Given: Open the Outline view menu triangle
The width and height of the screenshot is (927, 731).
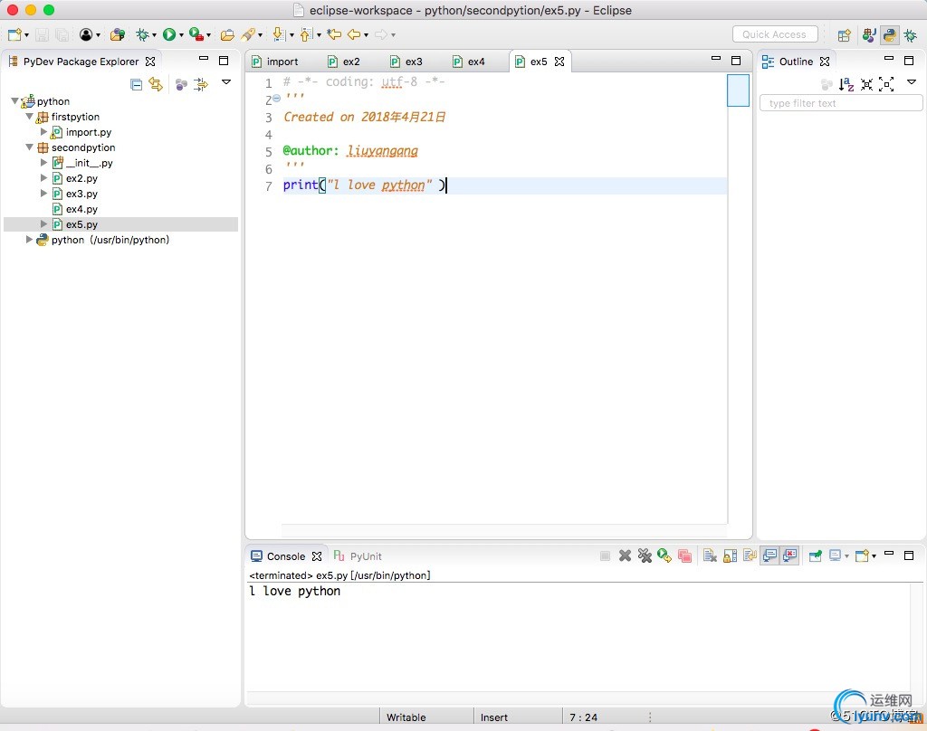Looking at the screenshot, I should [x=911, y=83].
